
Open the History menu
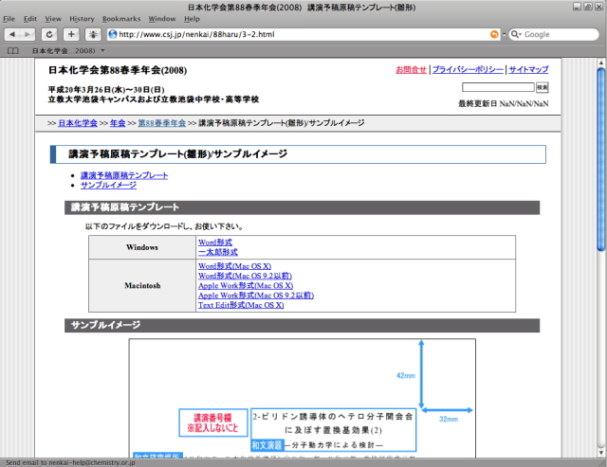pyautogui.click(x=82, y=19)
